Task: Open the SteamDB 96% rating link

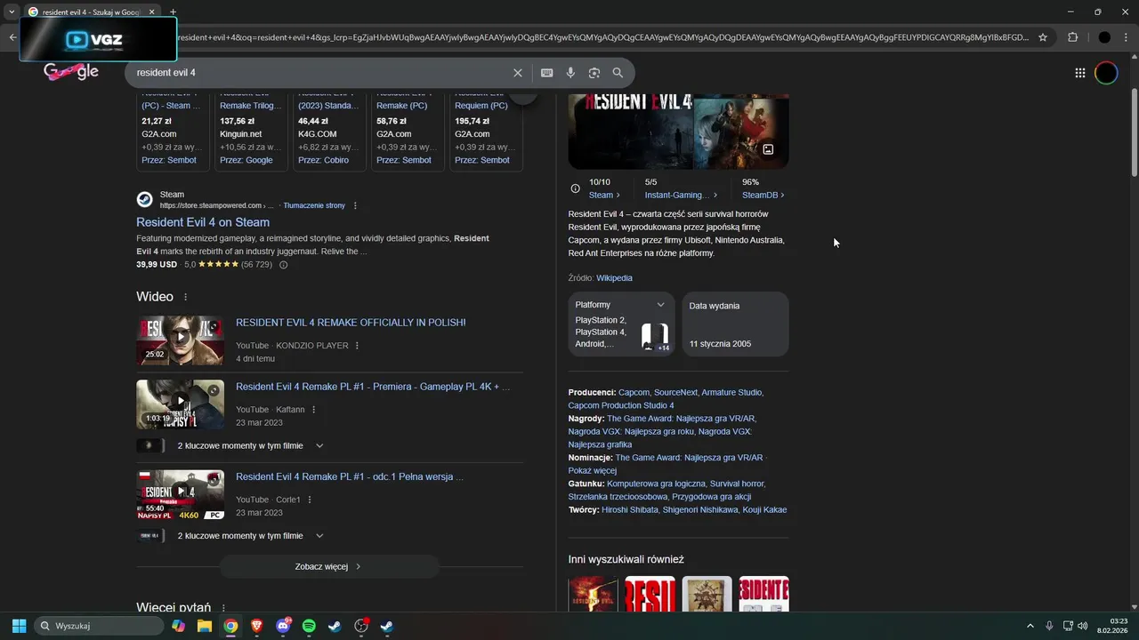Action: (x=763, y=195)
